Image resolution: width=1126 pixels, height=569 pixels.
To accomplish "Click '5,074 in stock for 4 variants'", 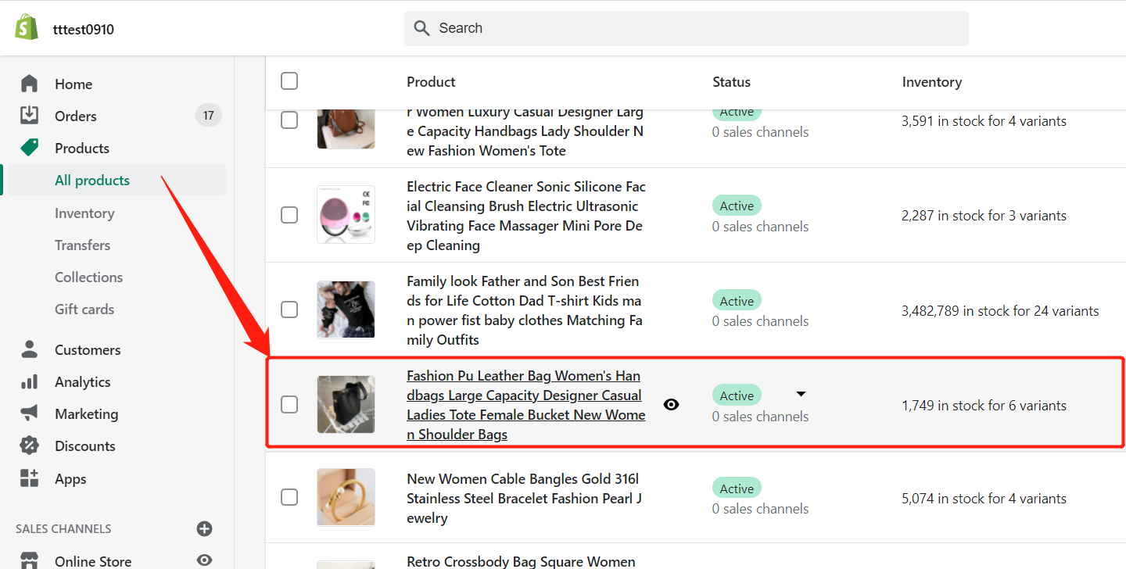I will click(x=984, y=498).
